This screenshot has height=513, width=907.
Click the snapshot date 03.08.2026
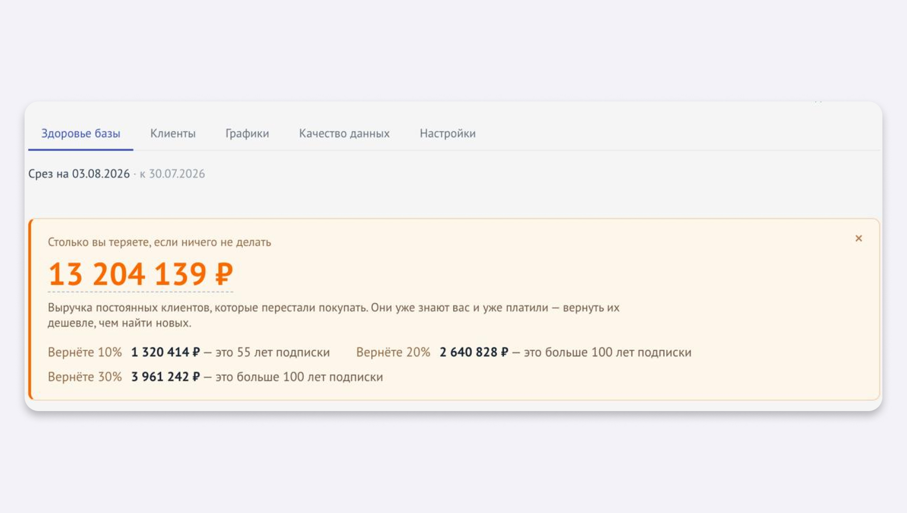tap(101, 174)
